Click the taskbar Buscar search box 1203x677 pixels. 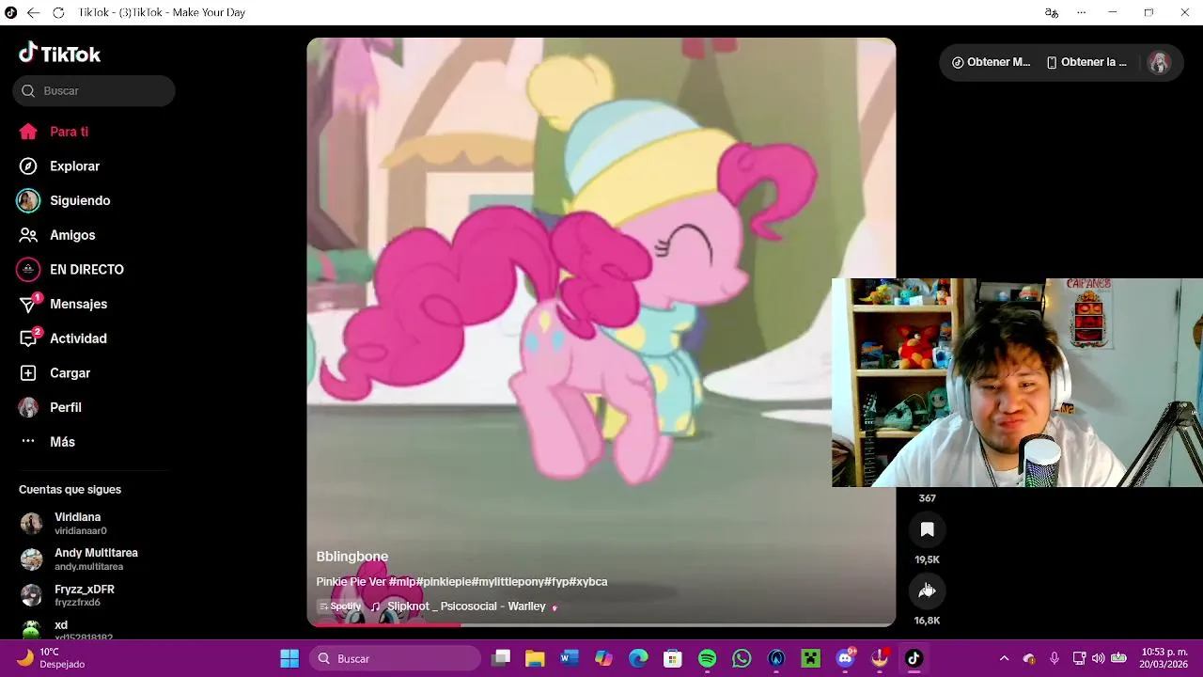[x=396, y=658]
